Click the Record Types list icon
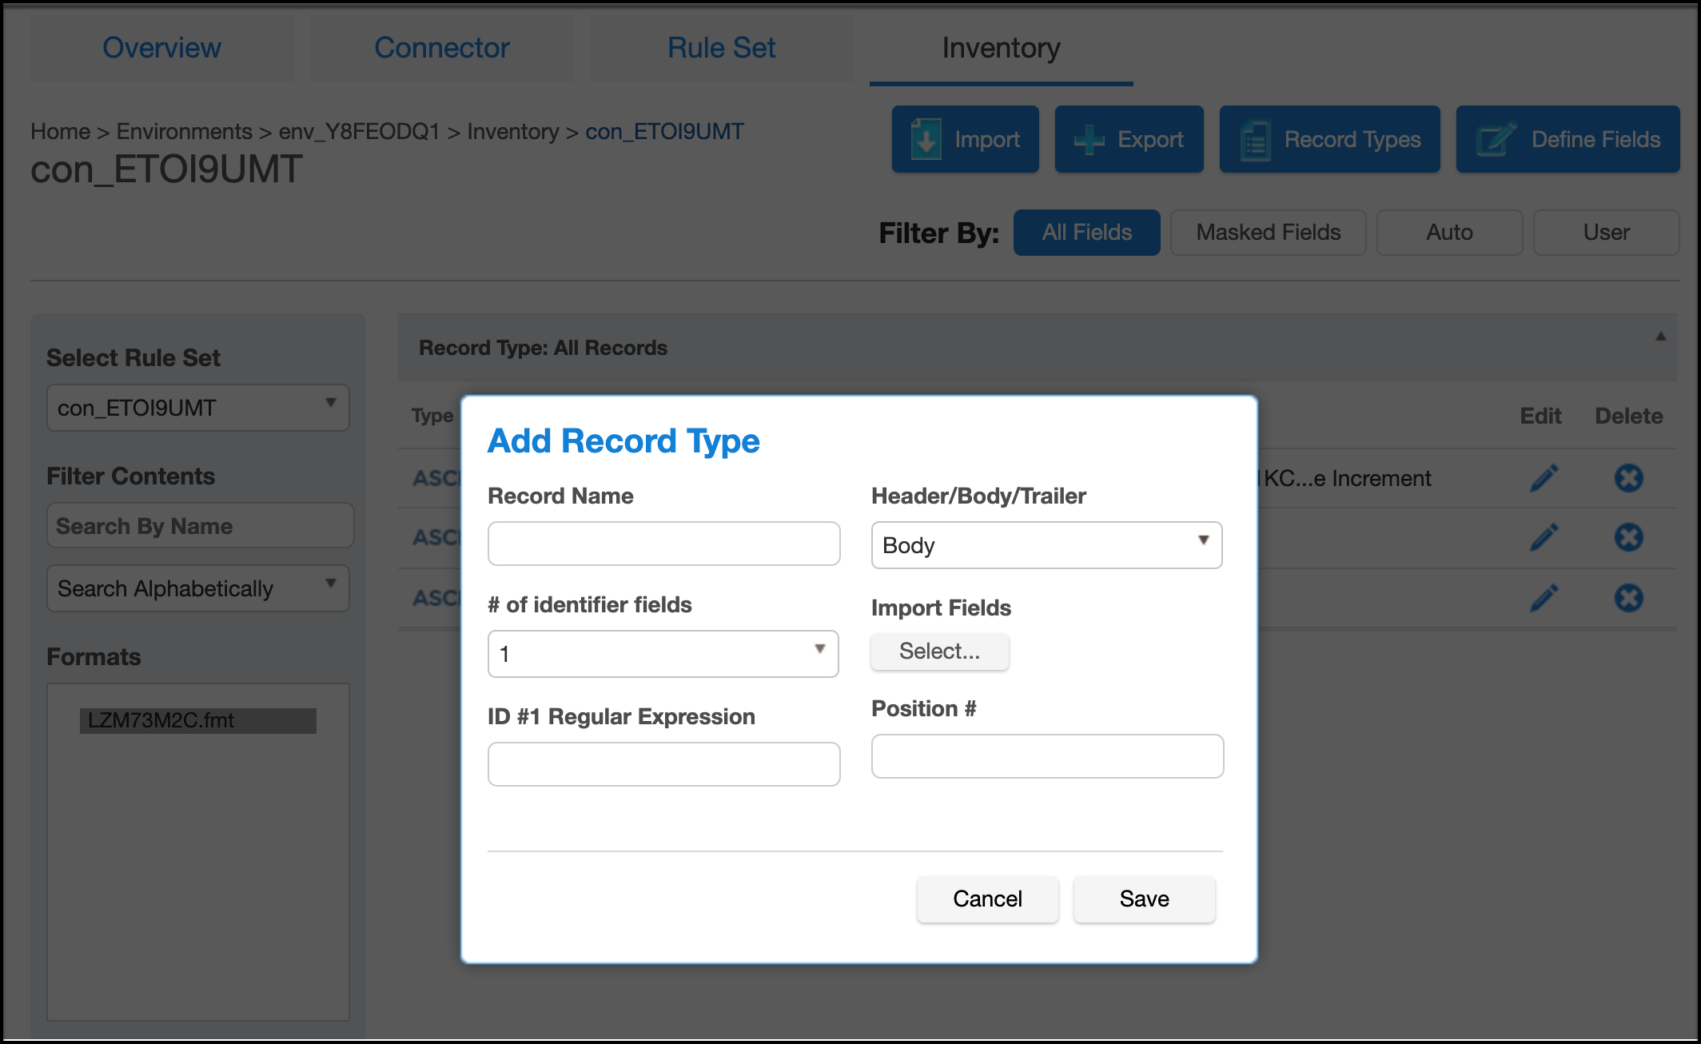Image resolution: width=1701 pixels, height=1044 pixels. [1255, 141]
